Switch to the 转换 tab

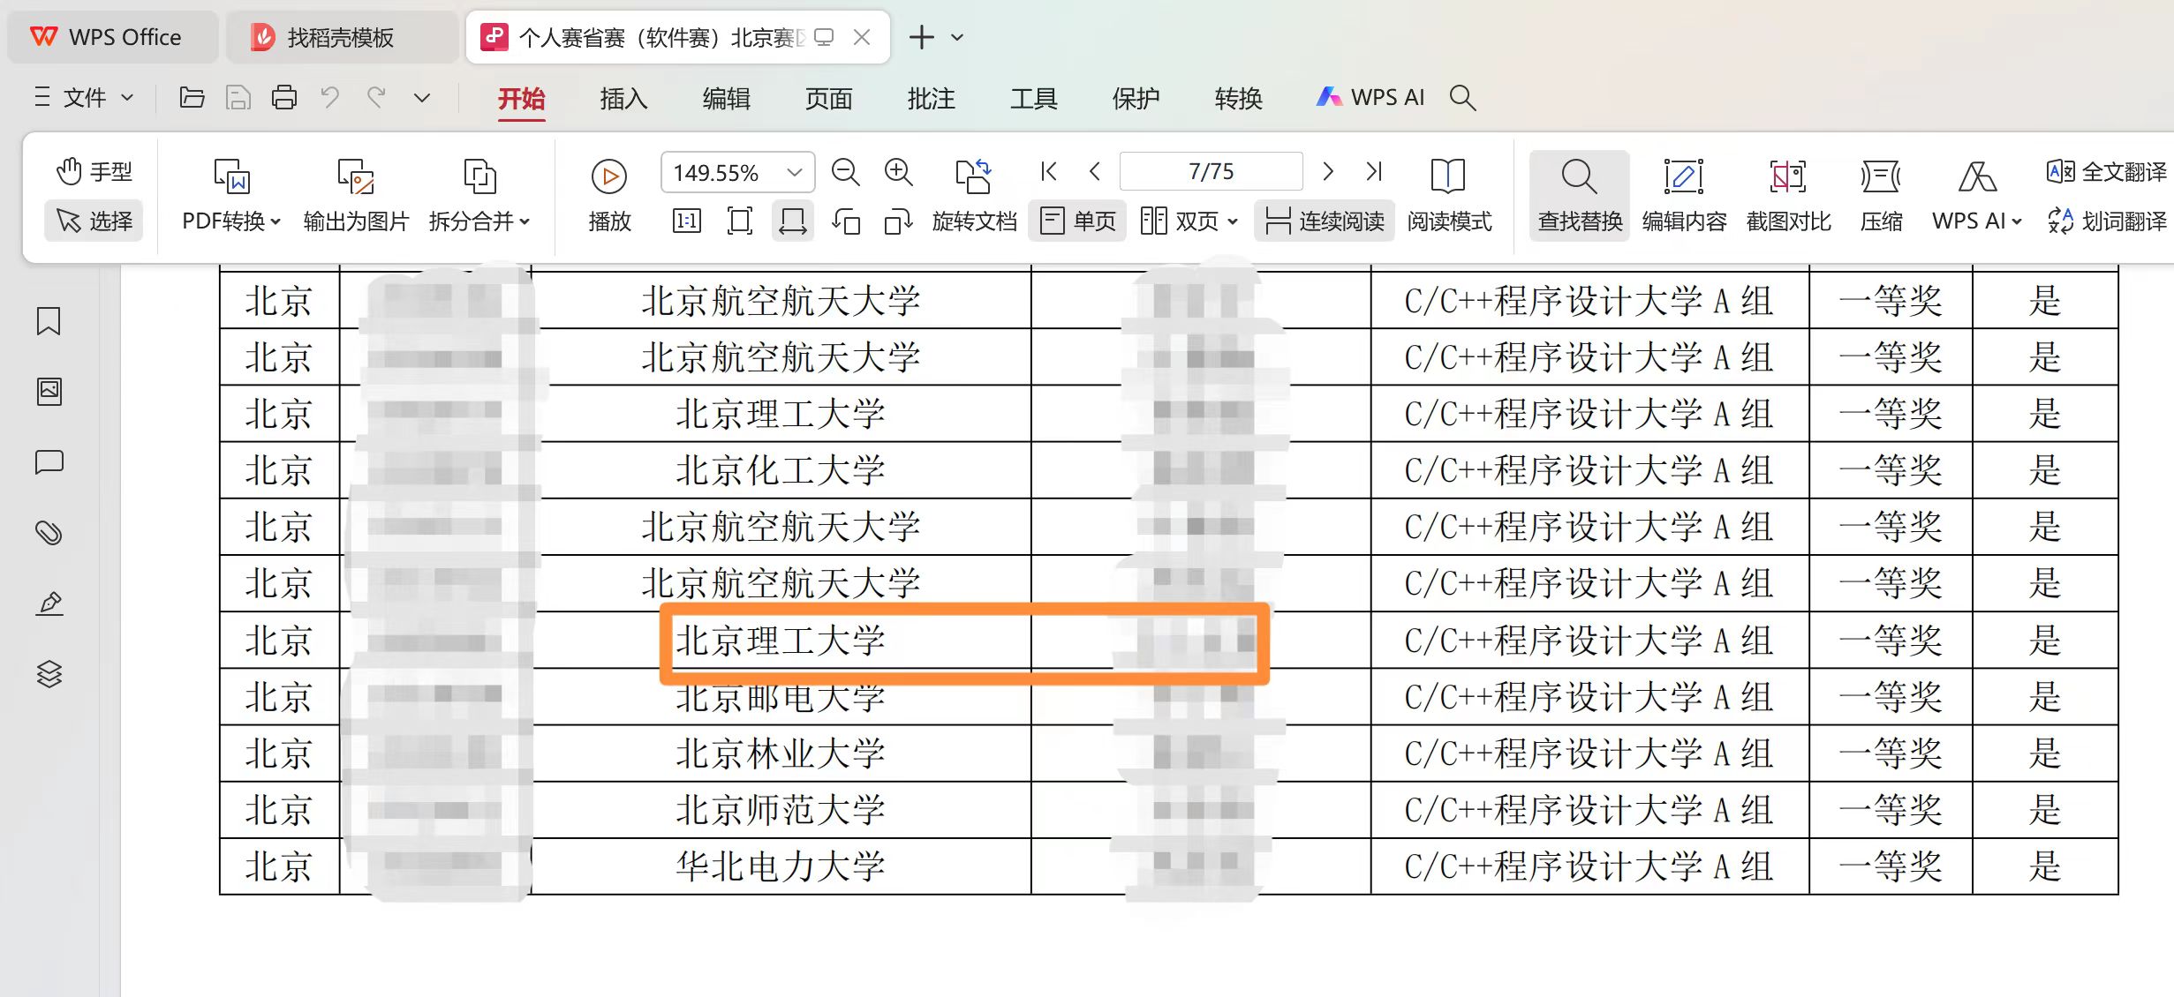(x=1238, y=98)
